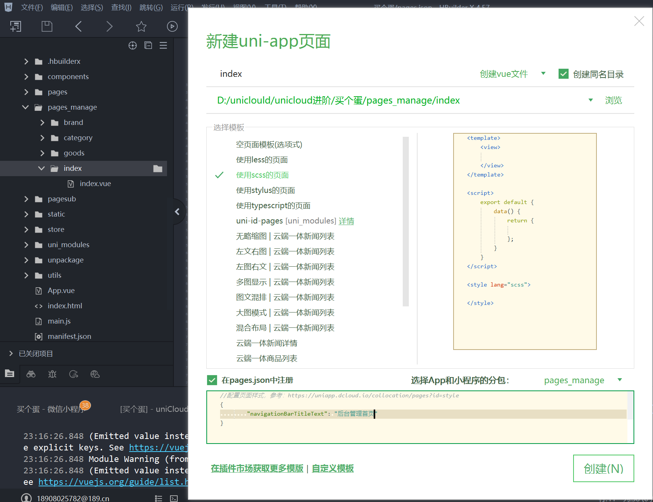
Task: Open the 自定义模板 link
Action: [x=332, y=468]
